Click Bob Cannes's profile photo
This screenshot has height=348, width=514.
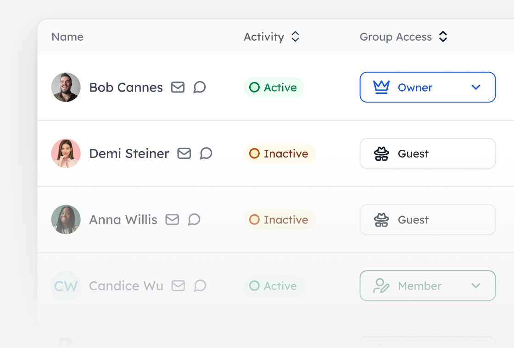tap(66, 87)
